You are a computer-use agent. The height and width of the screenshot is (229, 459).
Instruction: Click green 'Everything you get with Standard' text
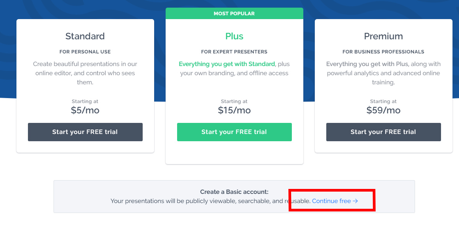pos(227,64)
